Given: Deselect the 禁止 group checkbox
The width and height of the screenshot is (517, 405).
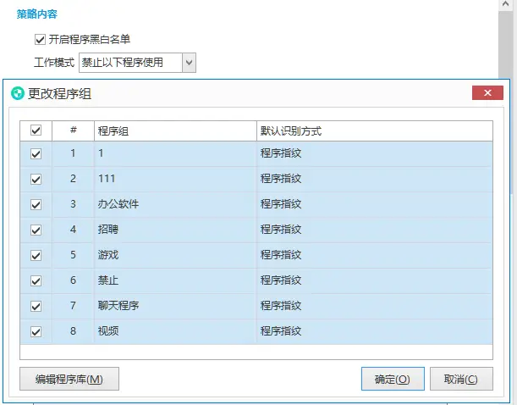Looking at the screenshot, I should click(x=36, y=280).
